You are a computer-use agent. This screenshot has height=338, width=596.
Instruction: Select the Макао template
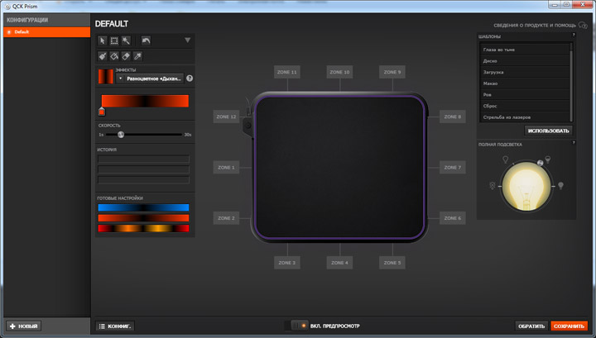point(525,83)
